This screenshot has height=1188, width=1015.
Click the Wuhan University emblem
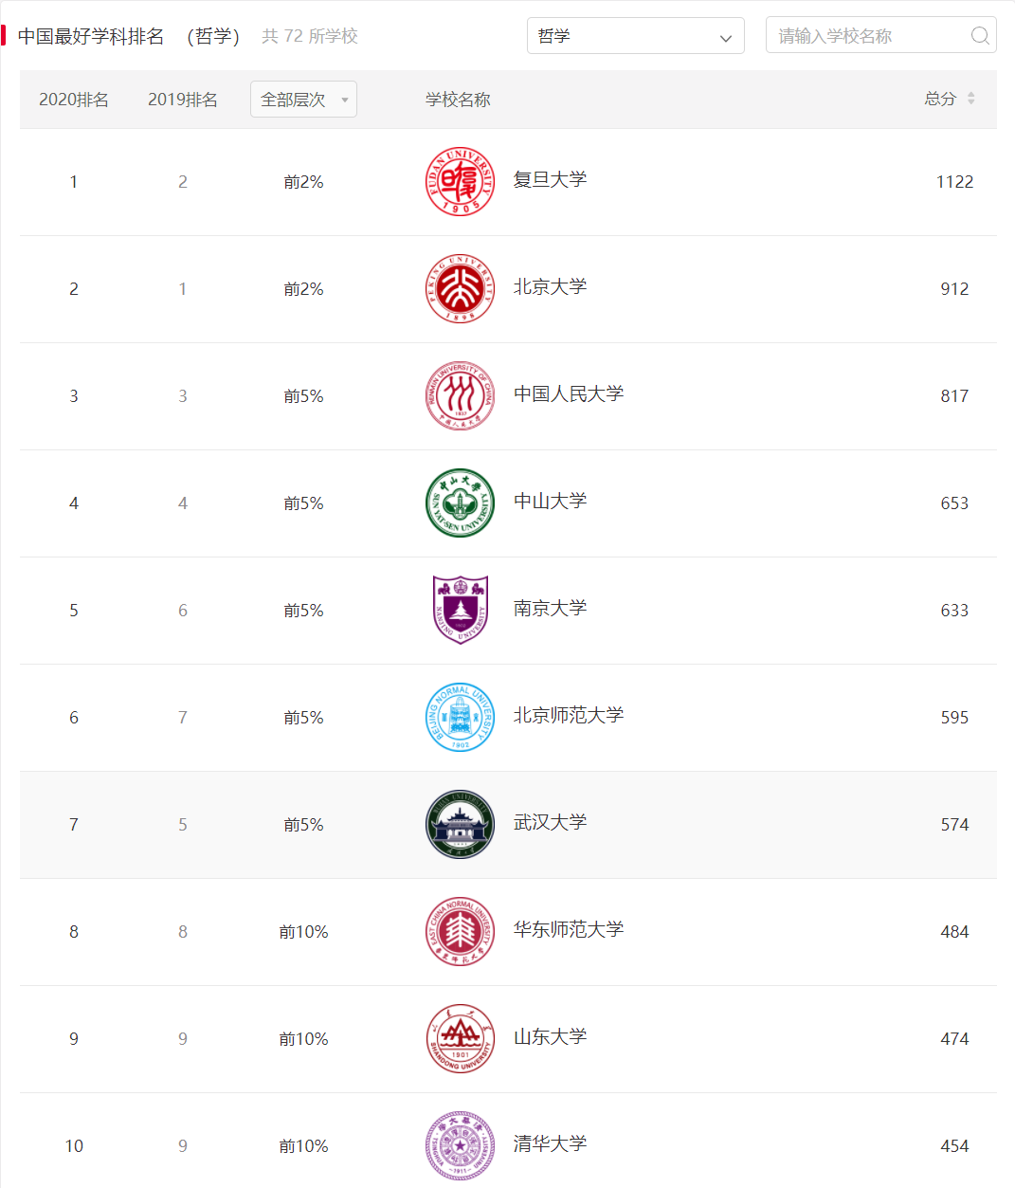point(460,825)
